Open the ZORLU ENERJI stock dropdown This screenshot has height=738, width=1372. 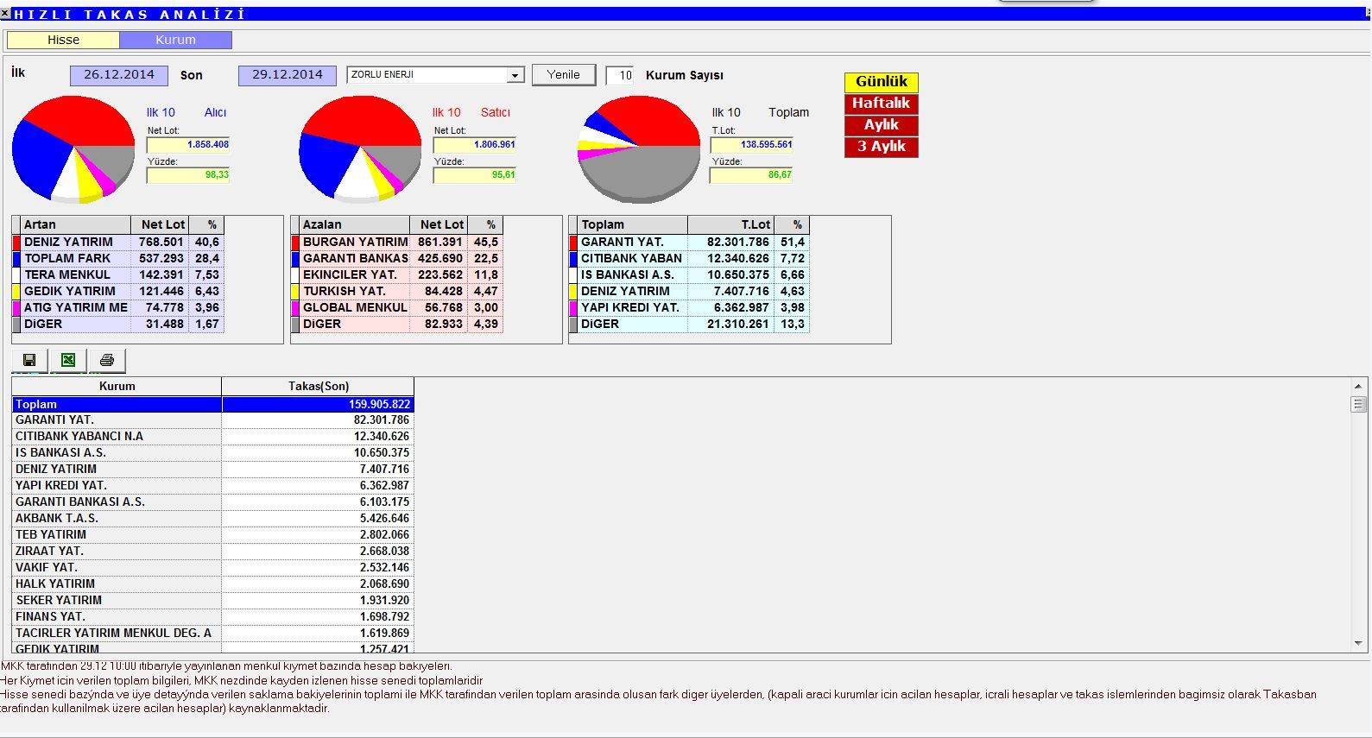coord(515,75)
